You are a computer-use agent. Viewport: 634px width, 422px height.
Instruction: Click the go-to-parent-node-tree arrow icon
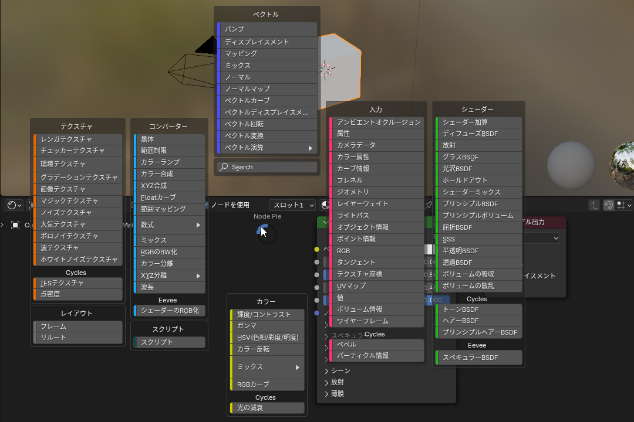593,205
